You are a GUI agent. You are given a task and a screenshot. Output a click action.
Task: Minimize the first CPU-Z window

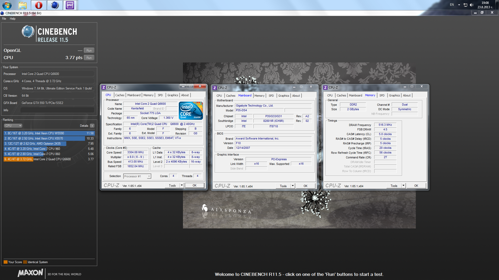point(183,86)
